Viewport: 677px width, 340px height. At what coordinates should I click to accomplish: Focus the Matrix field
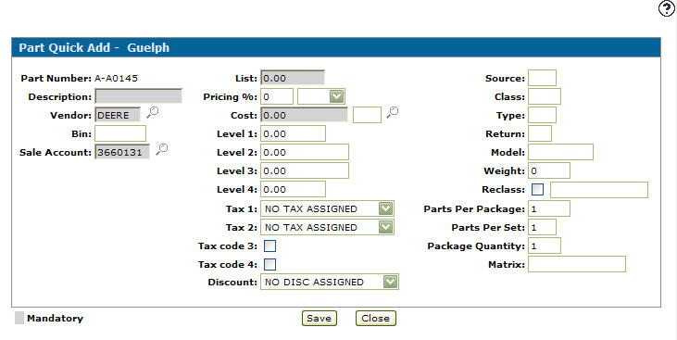click(577, 264)
